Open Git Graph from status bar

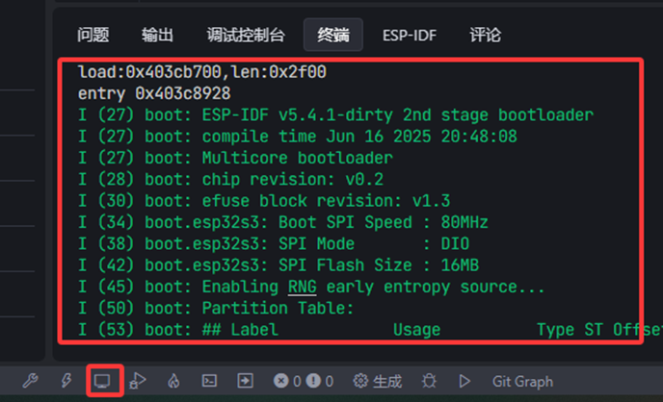pos(522,382)
